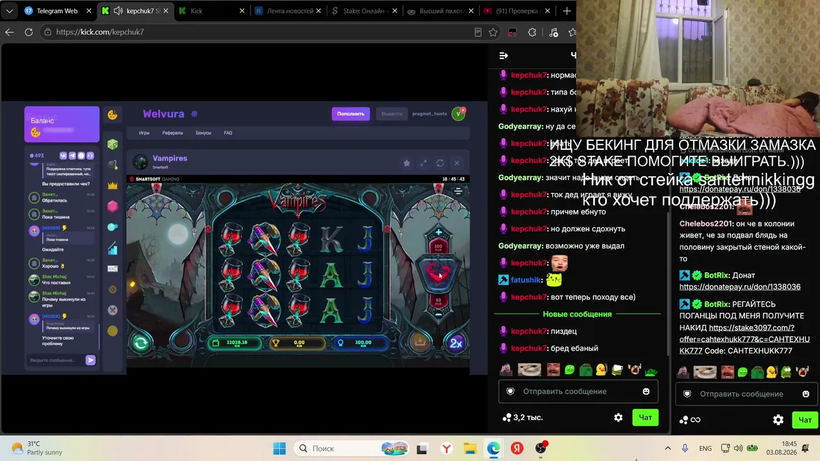Open the emoji picker in left chat

646,391
